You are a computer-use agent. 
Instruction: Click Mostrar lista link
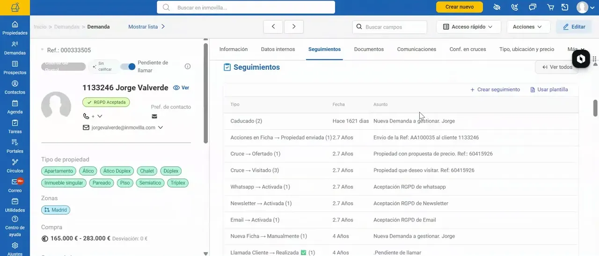point(146,27)
